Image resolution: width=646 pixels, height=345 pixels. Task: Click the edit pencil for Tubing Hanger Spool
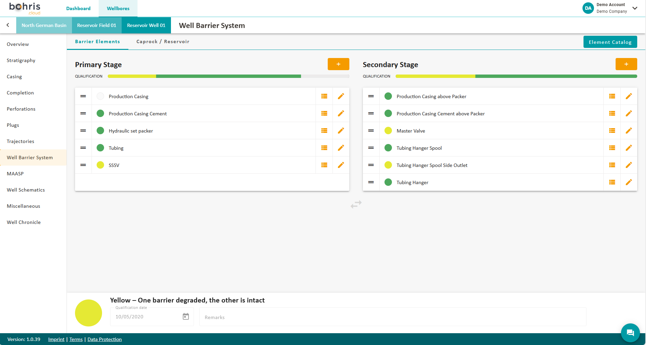pos(628,148)
